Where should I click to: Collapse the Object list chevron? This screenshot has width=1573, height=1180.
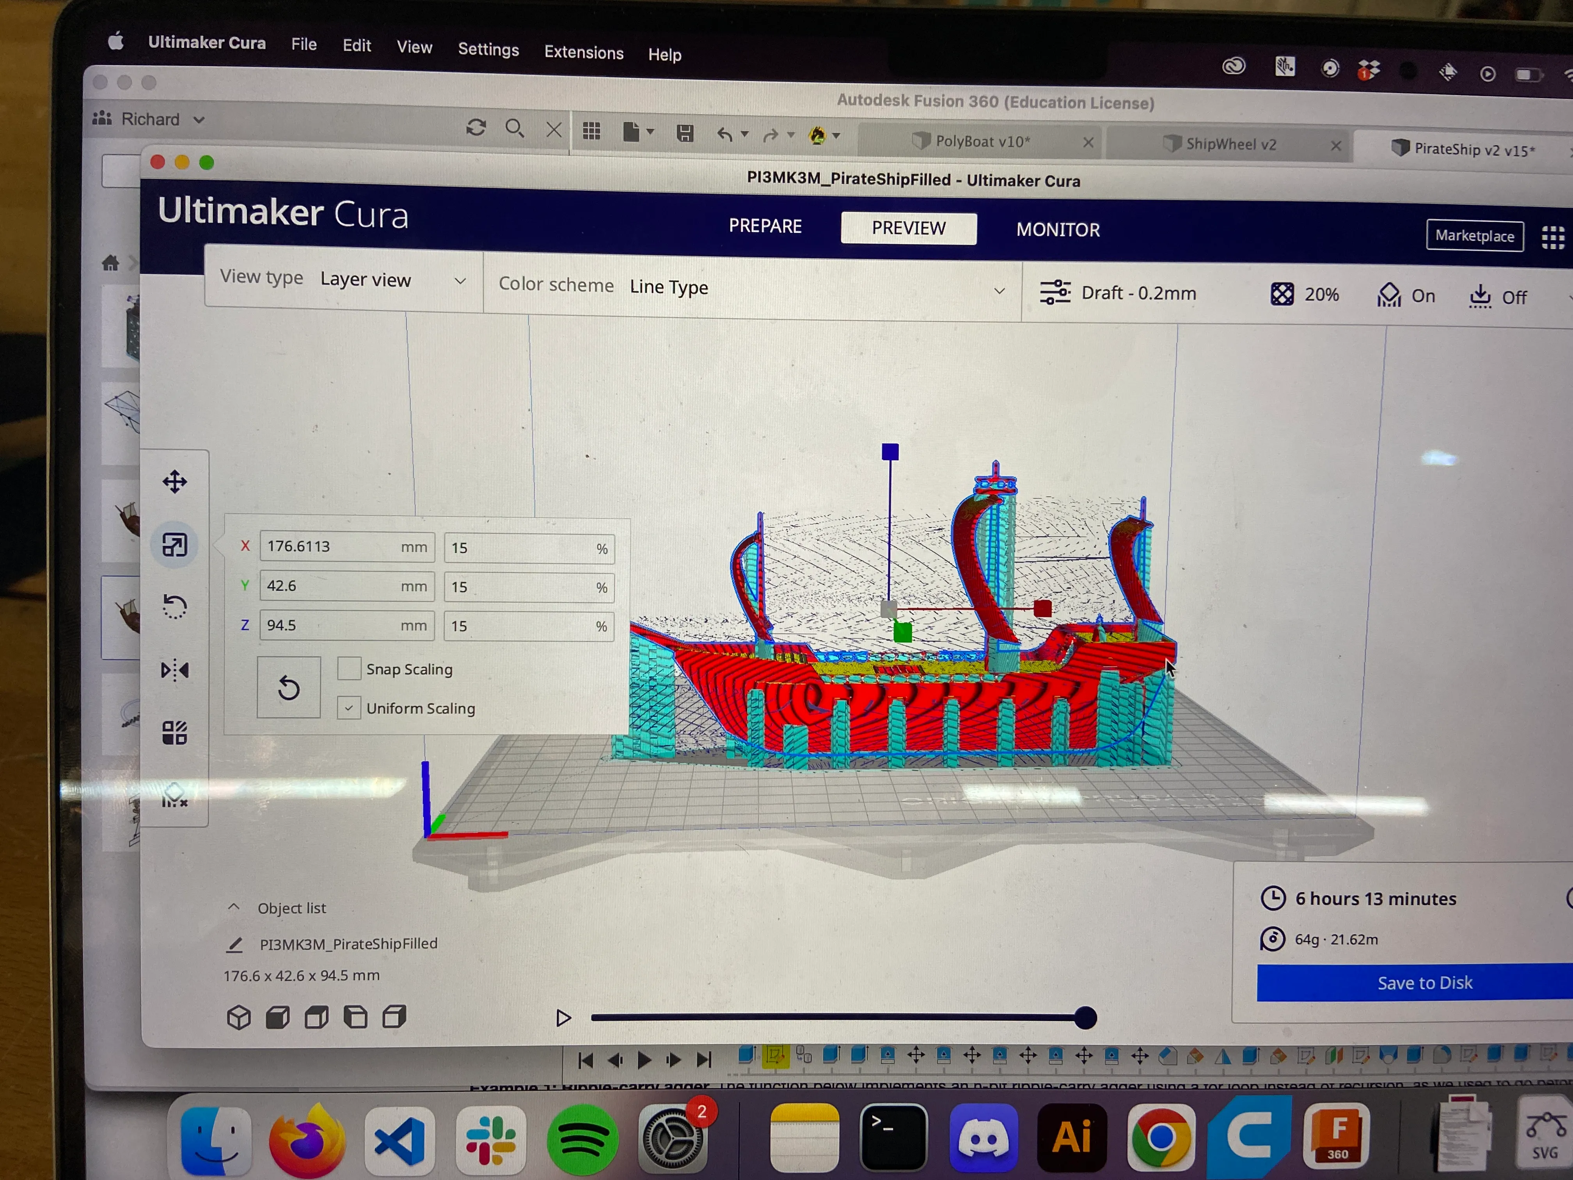pyautogui.click(x=233, y=907)
